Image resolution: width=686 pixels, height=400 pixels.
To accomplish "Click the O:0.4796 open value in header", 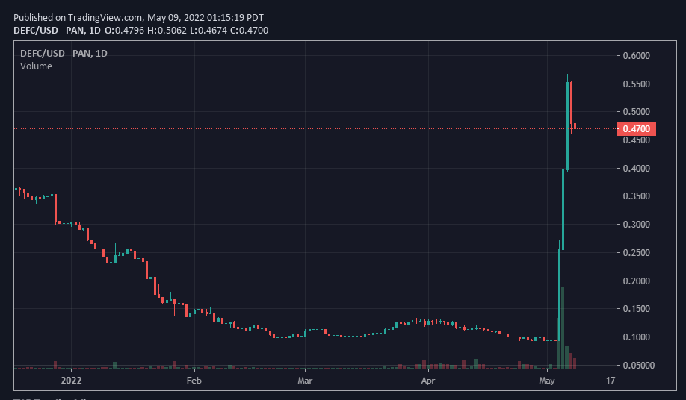I will click(124, 30).
